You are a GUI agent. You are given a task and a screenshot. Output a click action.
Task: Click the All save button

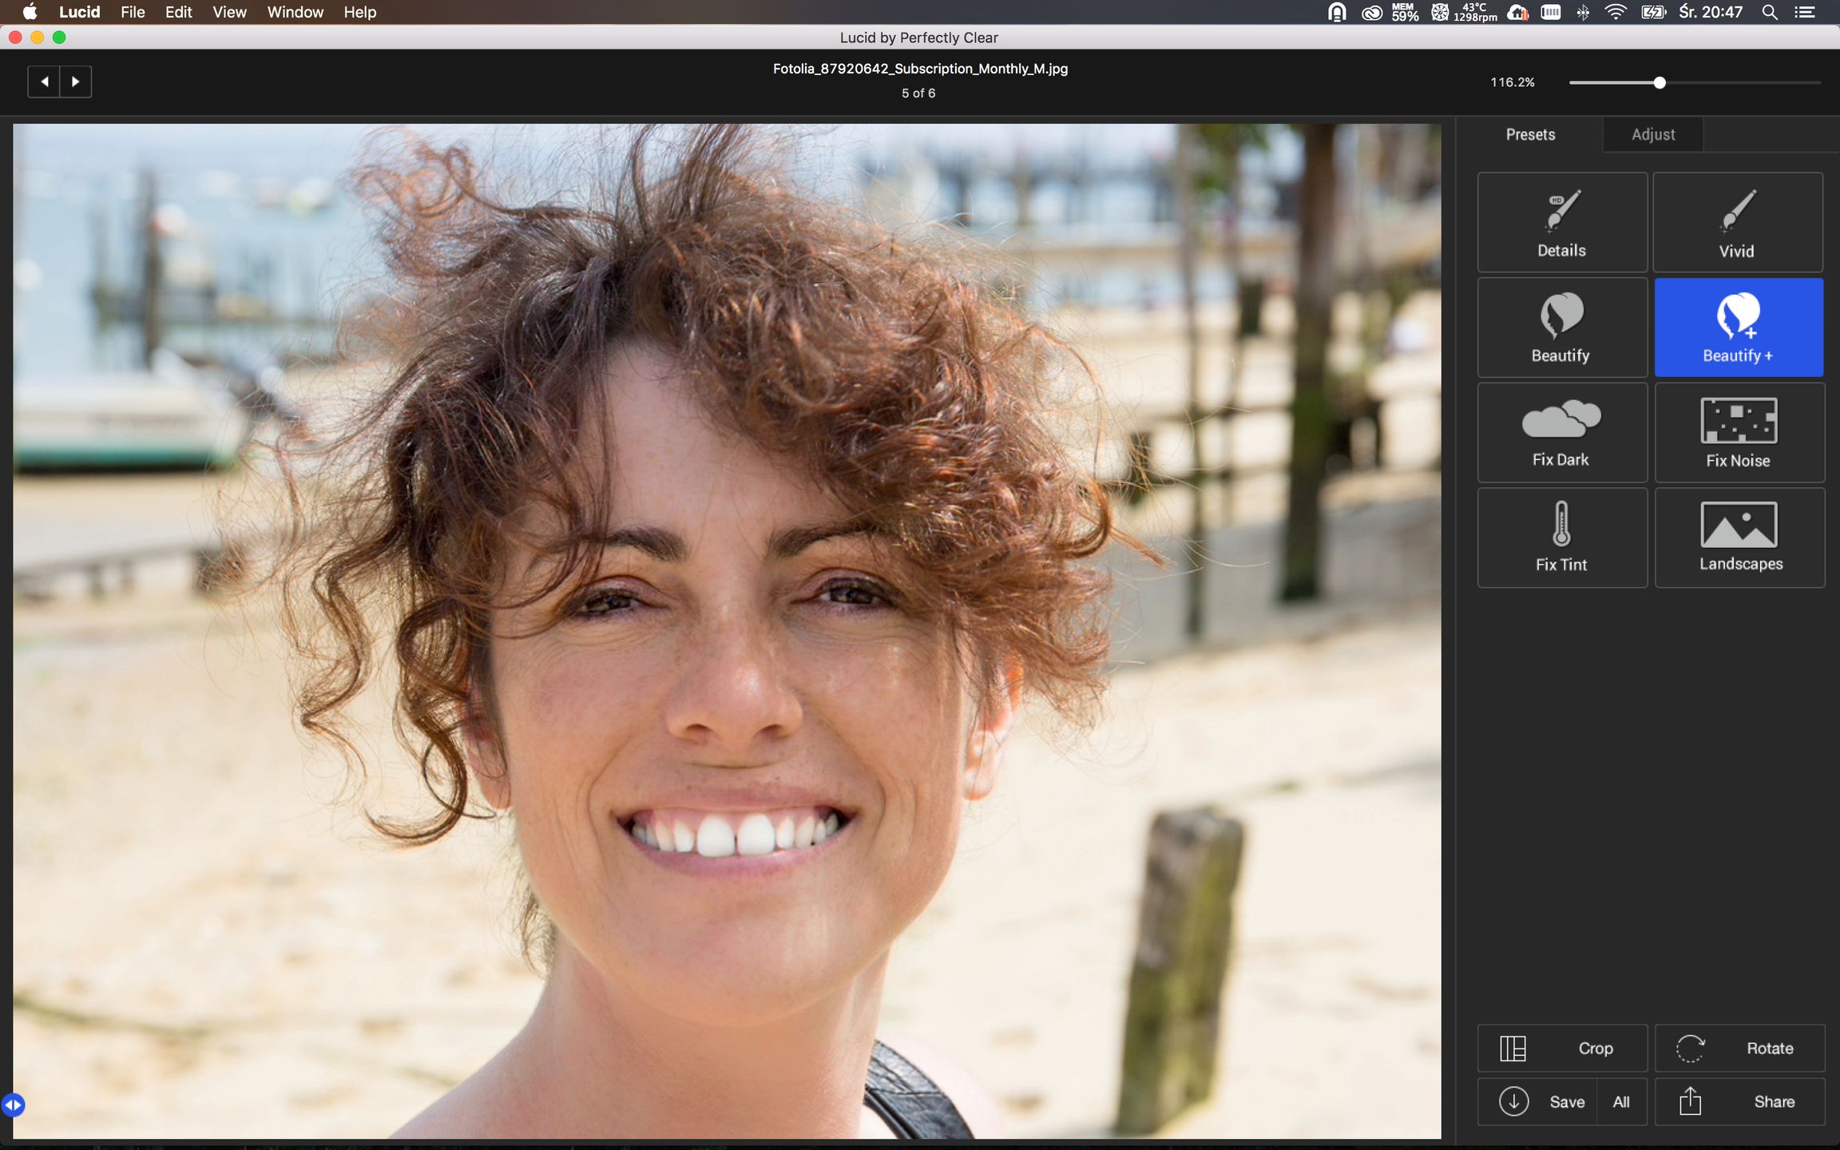coord(1621,1101)
